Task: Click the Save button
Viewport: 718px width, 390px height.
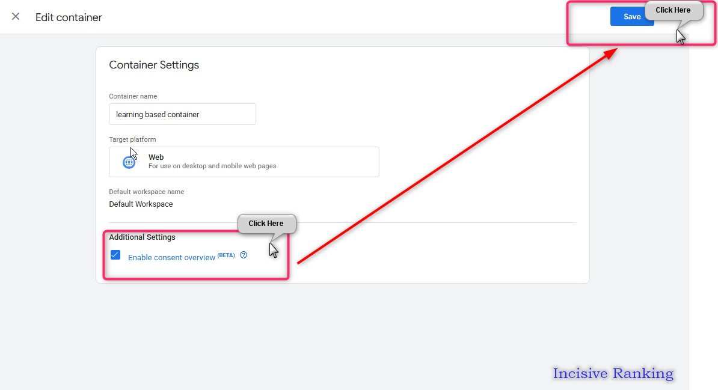Action: click(x=632, y=16)
